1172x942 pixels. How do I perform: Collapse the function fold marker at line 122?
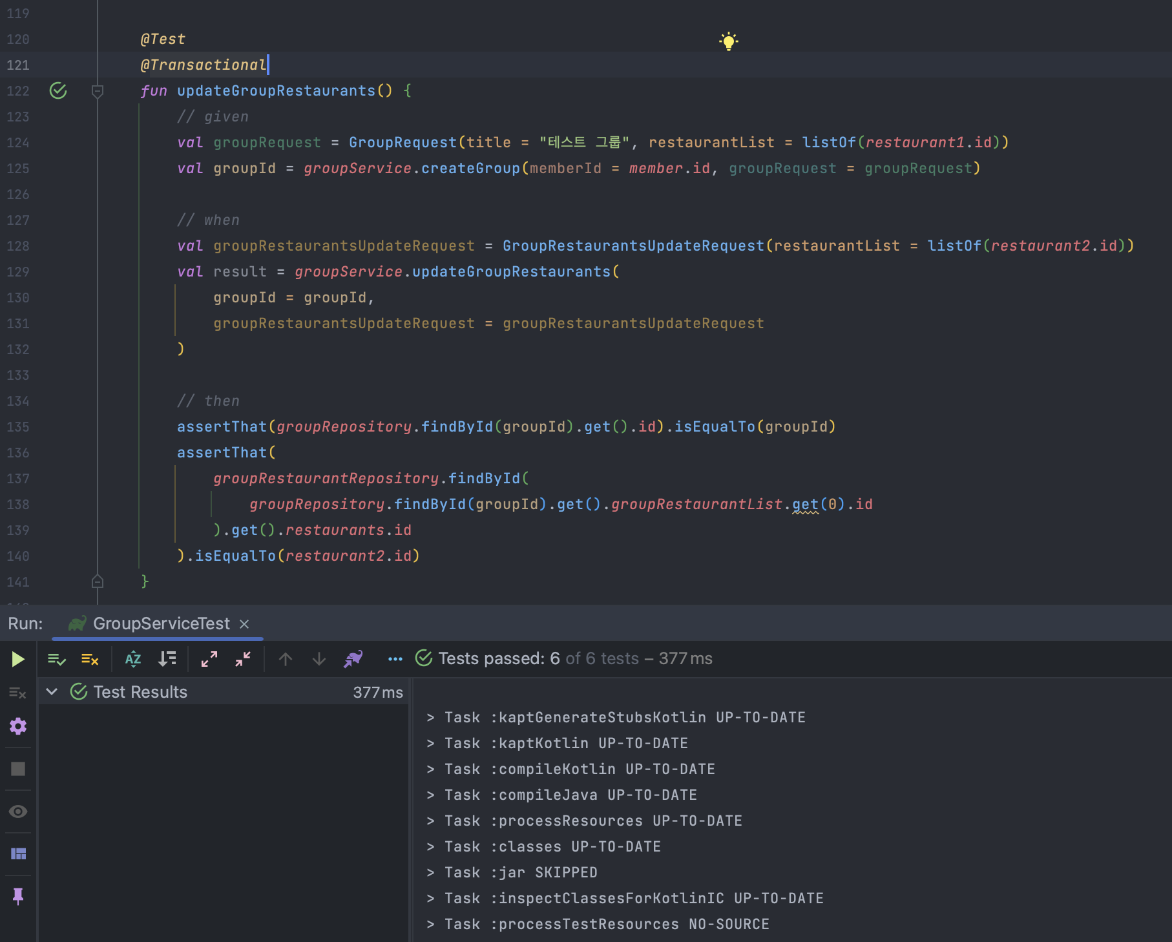click(x=98, y=91)
